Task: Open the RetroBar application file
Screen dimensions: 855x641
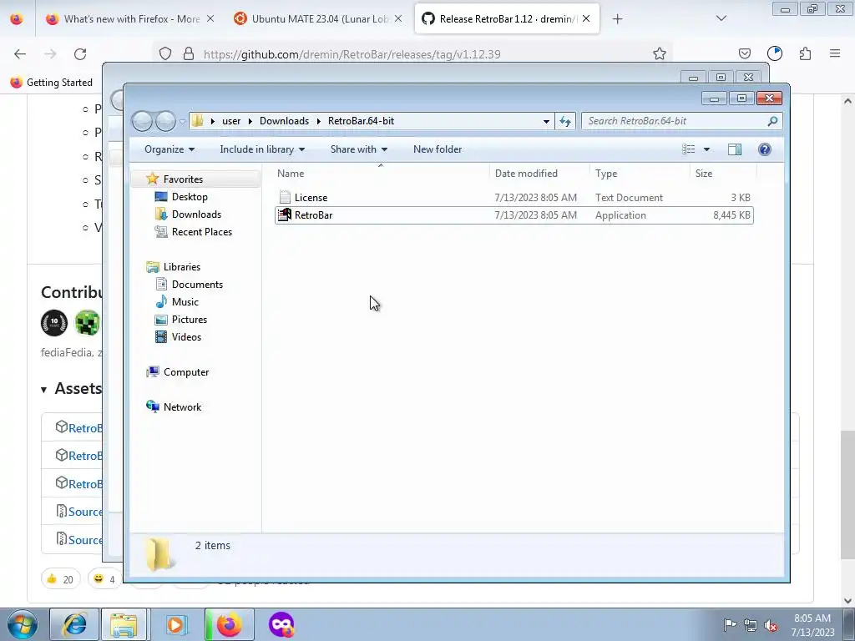Action: 514,215
